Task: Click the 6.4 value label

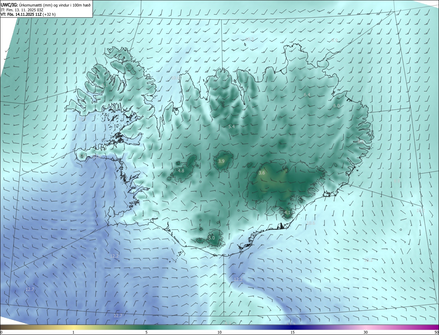Action: coord(307,95)
